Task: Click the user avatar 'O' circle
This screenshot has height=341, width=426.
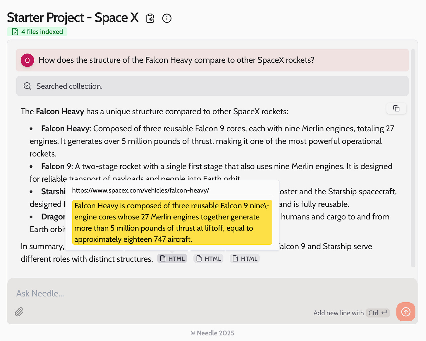Action: [27, 60]
